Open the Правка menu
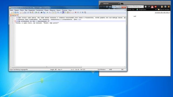 click(x=16, y=10)
